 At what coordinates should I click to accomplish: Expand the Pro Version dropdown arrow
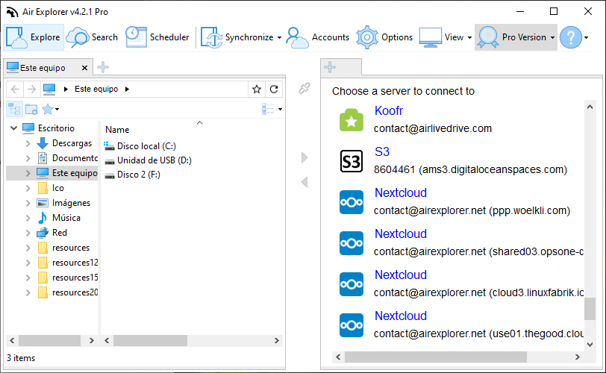click(x=552, y=37)
